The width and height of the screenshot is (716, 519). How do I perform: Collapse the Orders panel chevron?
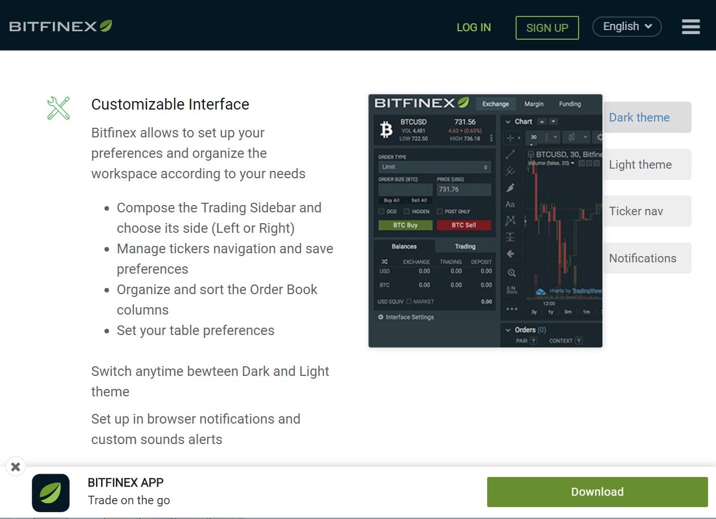tap(508, 330)
